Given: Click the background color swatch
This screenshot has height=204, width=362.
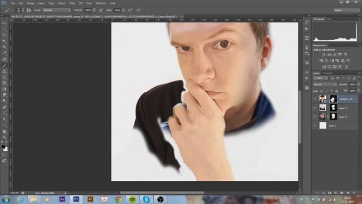Looking at the screenshot, I should pyautogui.click(x=6, y=150).
